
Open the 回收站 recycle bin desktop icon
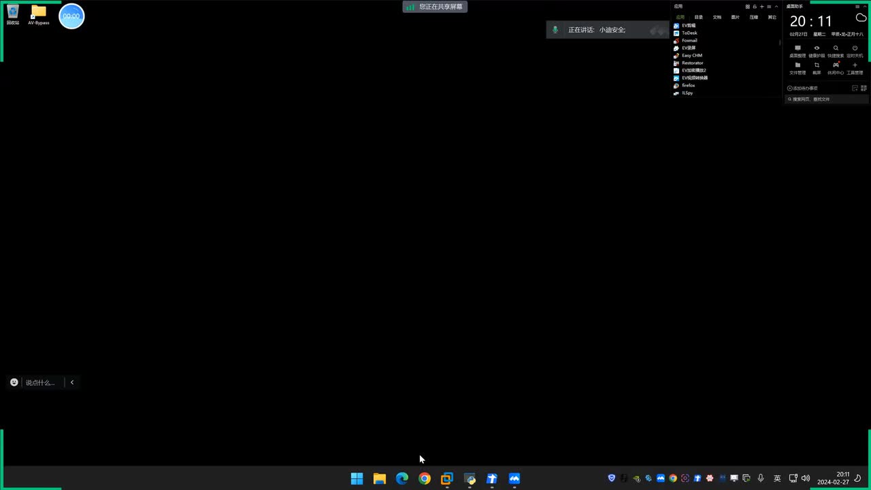point(13,15)
